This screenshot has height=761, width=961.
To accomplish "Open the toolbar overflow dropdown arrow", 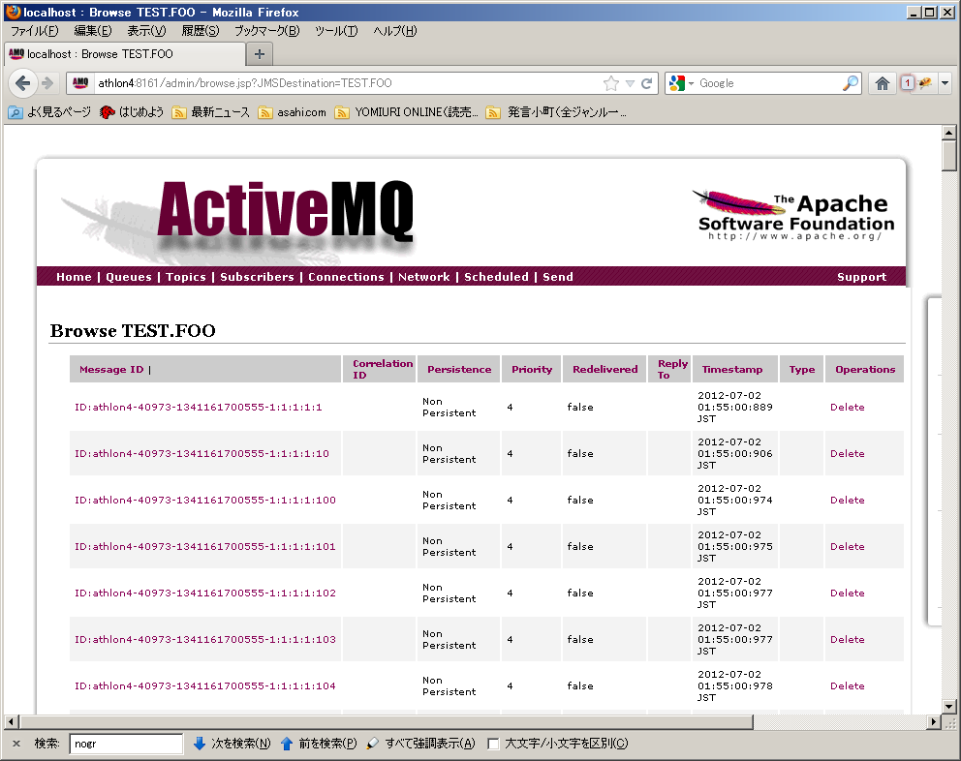I will click(945, 83).
